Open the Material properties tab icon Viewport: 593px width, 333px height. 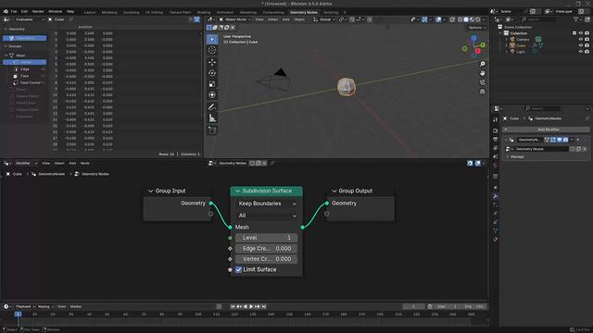pos(496,240)
